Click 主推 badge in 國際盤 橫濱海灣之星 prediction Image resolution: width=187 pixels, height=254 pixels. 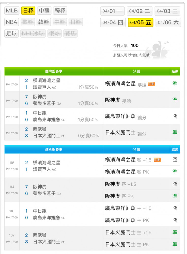(151, 84)
